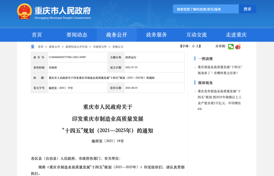Image resolution: width=274 pixels, height=176 pixels.
Task: Share page via Weibo icon
Action: click(x=238, y=47)
